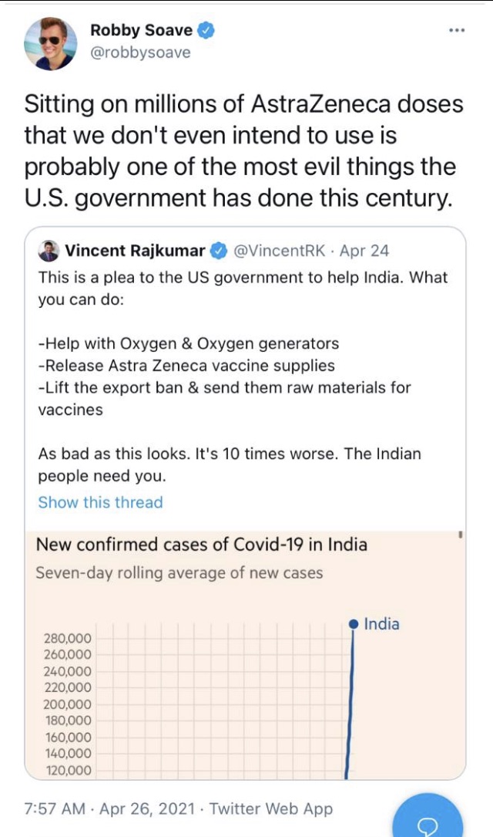Click the chart title New confirmed cases
The width and height of the screenshot is (493, 837).
pos(202,545)
